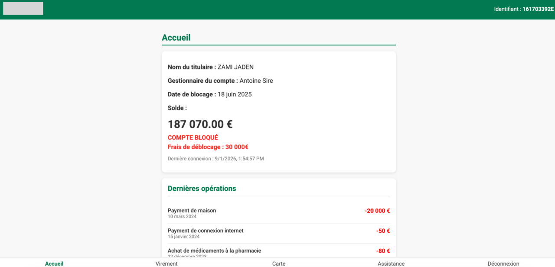Open Achat de médicaments à la pharmacie entry
555x267 pixels.
pyautogui.click(x=279, y=253)
